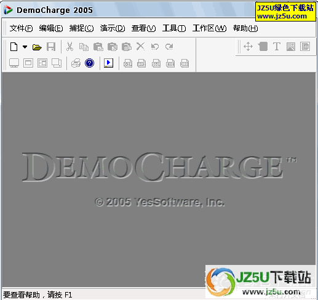Screen dimensions: 318x300
Task: Export as JAR file icon
Action: 185,63
